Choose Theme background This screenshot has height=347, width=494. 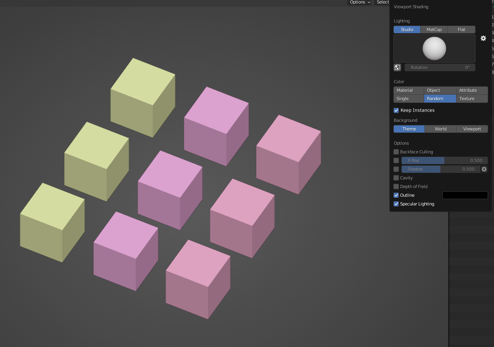(409, 129)
